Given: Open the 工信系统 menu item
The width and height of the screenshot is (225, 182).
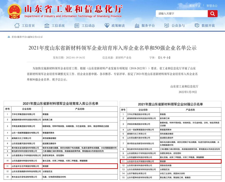Looking at the screenshot, I should [x=58, y=25].
